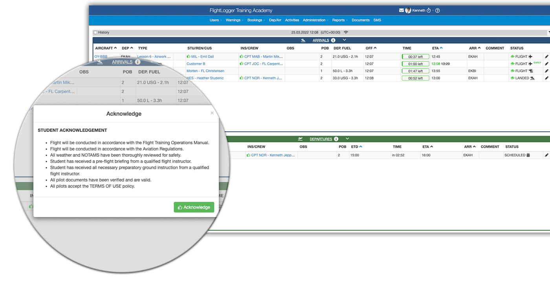Click the green Acknowledge button
This screenshot has height=284, width=550.
[x=194, y=207]
